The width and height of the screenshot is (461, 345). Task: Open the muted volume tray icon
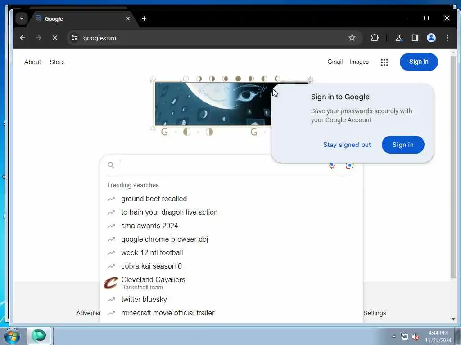pyautogui.click(x=416, y=337)
